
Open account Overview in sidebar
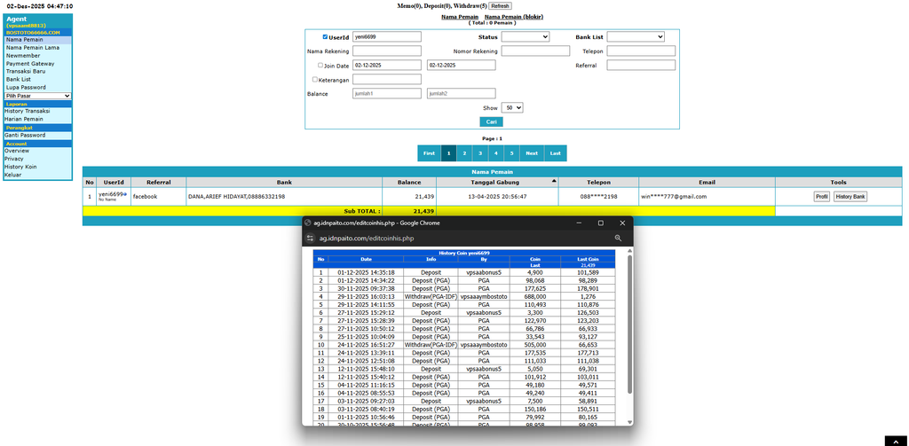coord(17,151)
